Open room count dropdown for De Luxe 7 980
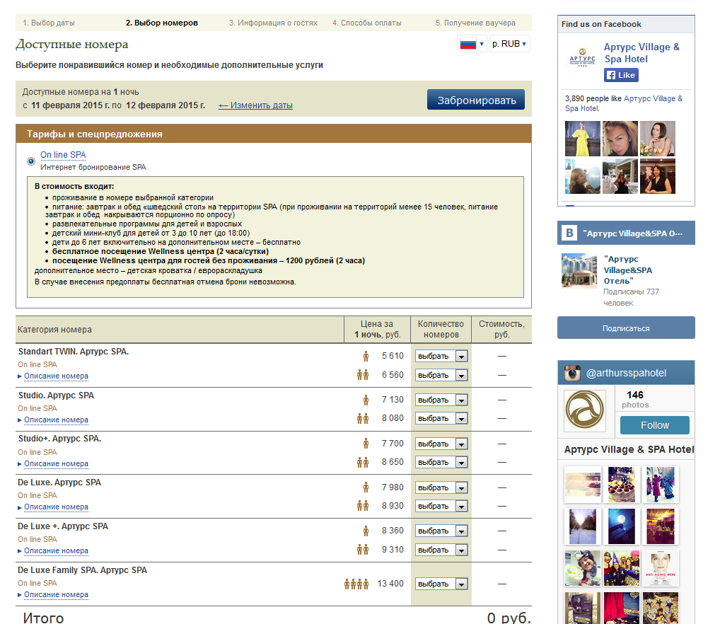The width and height of the screenshot is (720, 624). click(x=441, y=487)
